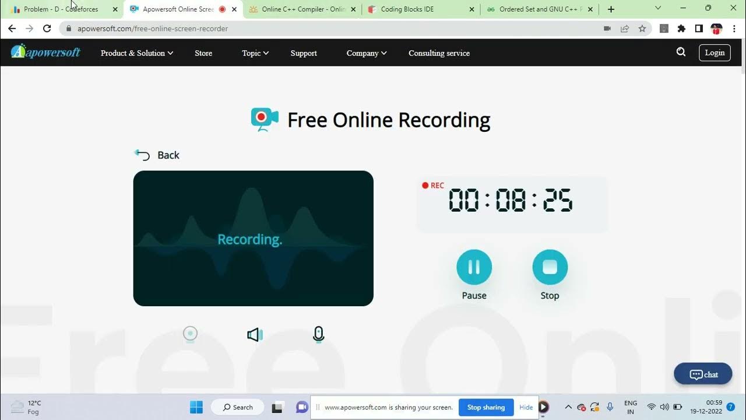Reload the current page
This screenshot has width=746, height=420.
(x=47, y=29)
